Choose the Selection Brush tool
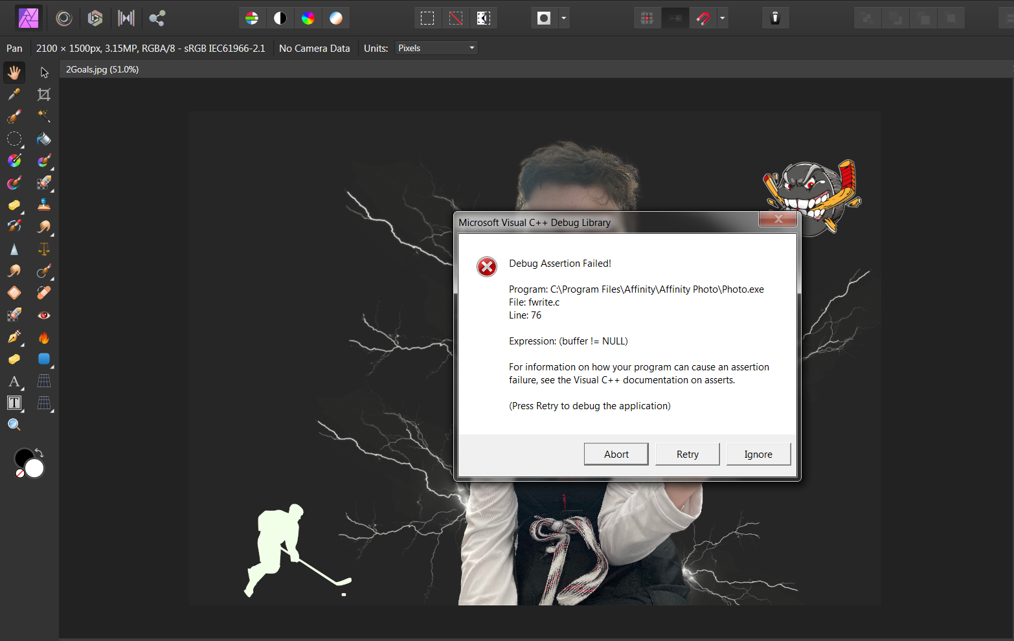Screen dimensions: 1014x641 (14, 117)
